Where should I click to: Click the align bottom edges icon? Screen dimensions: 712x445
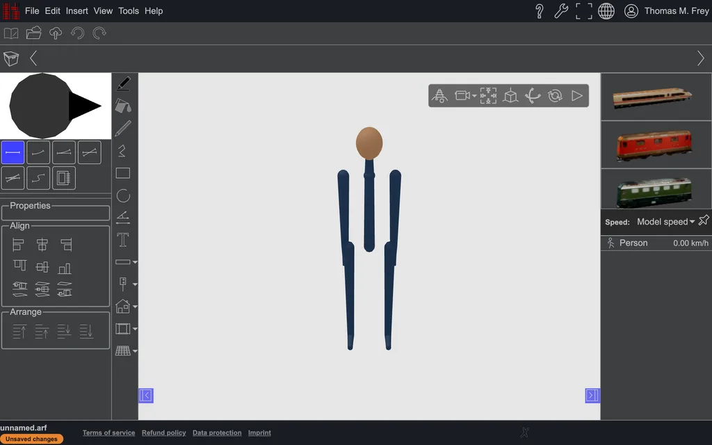(x=65, y=268)
